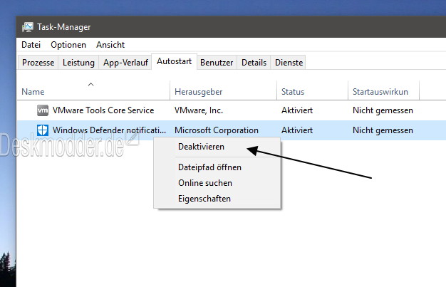Switch to the Dienste tab

[x=289, y=62]
